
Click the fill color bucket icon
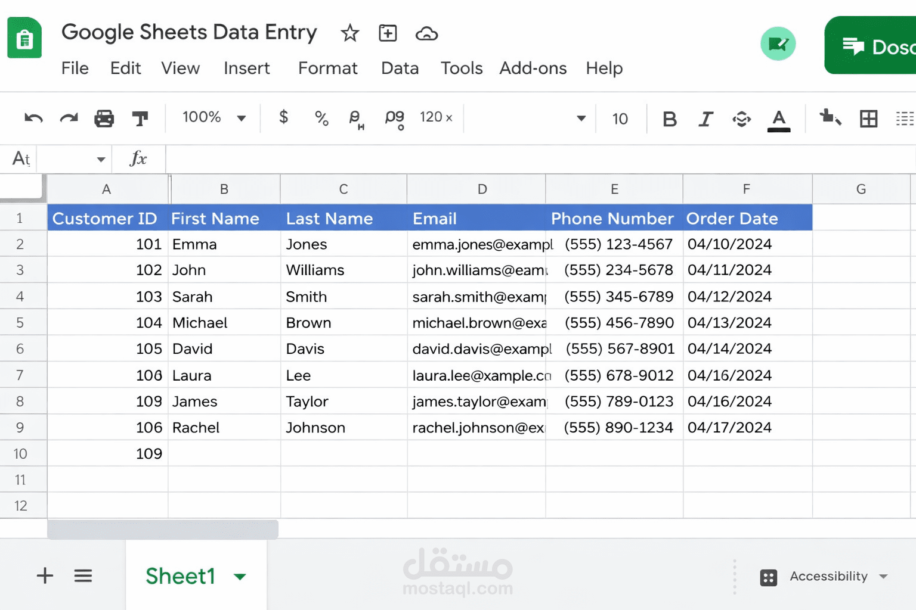pyautogui.click(x=830, y=117)
